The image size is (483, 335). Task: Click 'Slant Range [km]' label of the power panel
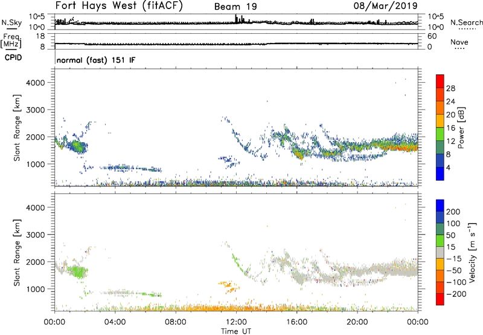(x=17, y=128)
